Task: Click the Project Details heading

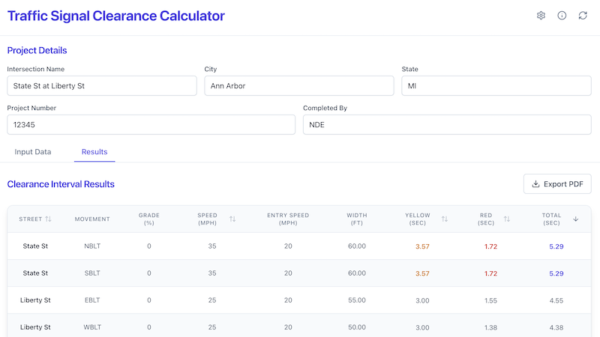Action: (37, 50)
